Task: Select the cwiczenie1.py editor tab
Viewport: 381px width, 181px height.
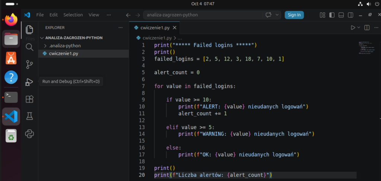Action: [x=154, y=28]
